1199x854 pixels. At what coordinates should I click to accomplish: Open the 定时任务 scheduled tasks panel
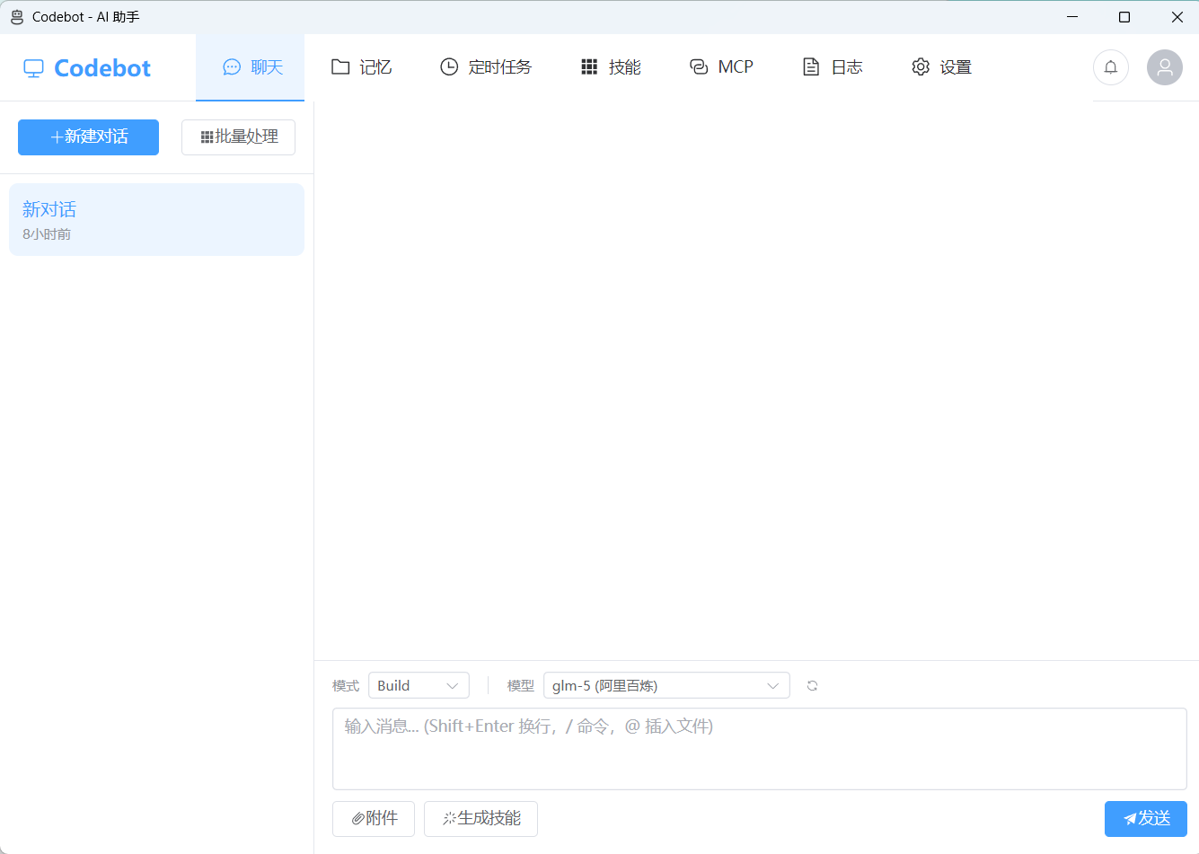[x=486, y=66]
